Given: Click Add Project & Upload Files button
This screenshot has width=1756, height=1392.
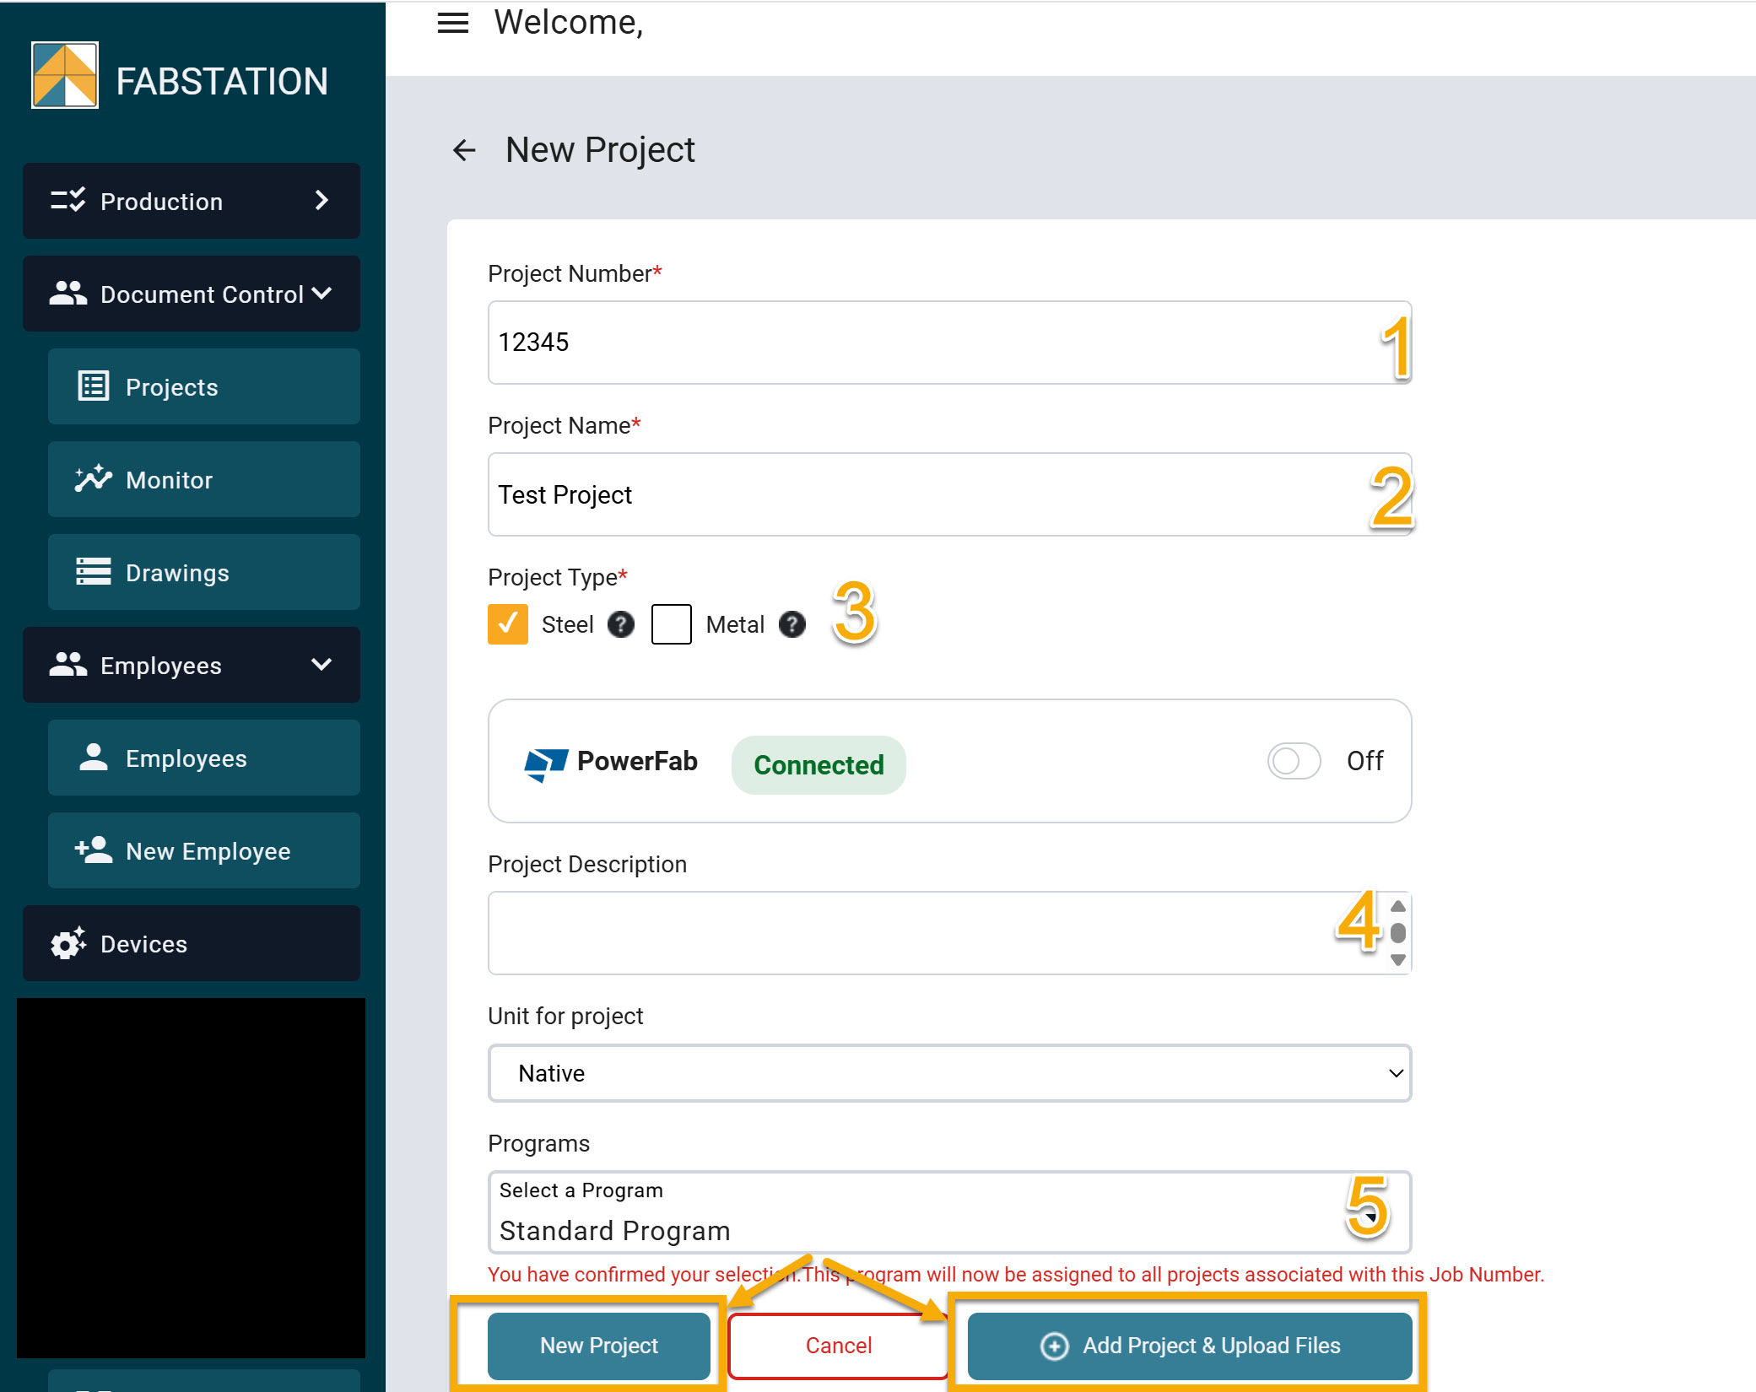Looking at the screenshot, I should [1189, 1346].
